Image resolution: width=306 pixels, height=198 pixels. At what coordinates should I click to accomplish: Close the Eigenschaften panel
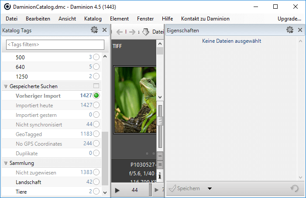click(x=300, y=30)
